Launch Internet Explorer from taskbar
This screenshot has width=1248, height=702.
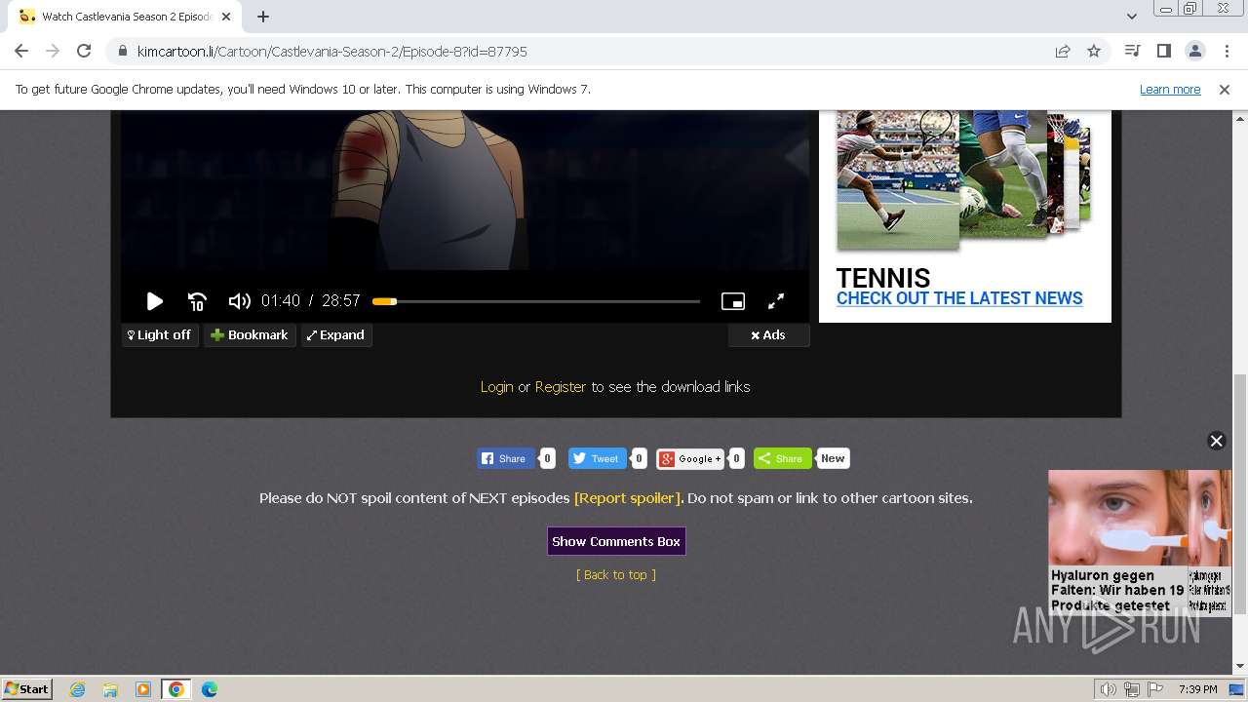tap(77, 689)
